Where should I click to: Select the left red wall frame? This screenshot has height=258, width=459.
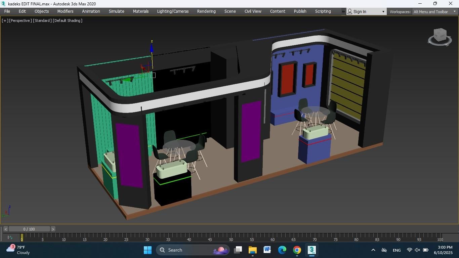coord(288,79)
